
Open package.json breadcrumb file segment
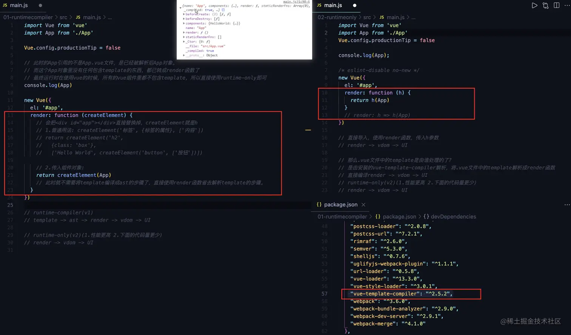click(x=399, y=217)
